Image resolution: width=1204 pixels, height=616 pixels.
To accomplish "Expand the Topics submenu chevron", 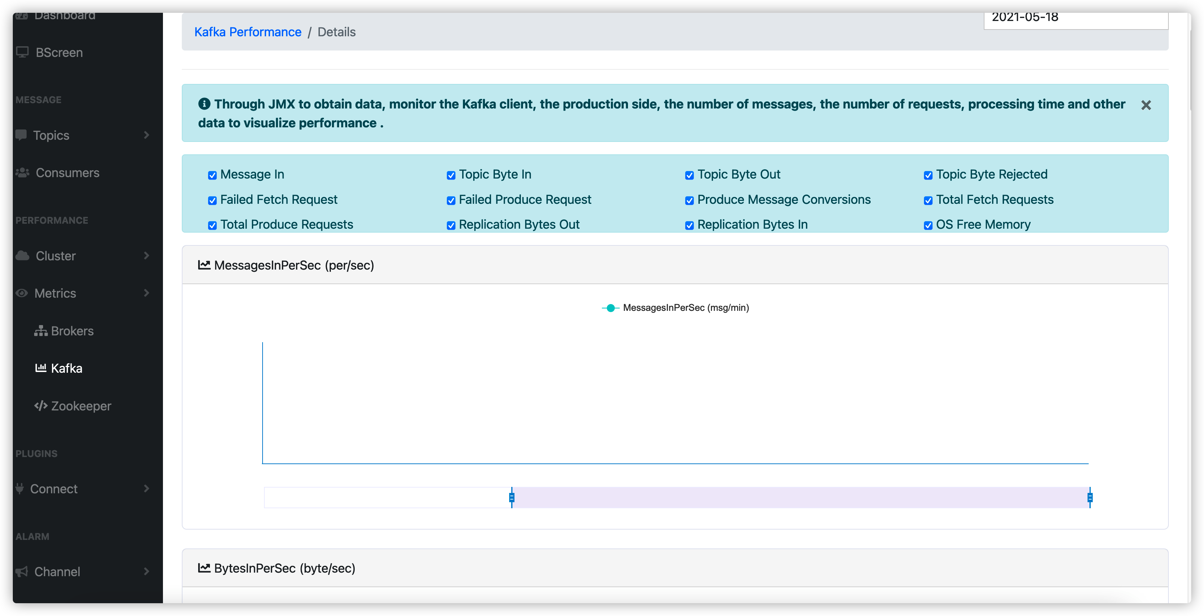I will pyautogui.click(x=146, y=135).
